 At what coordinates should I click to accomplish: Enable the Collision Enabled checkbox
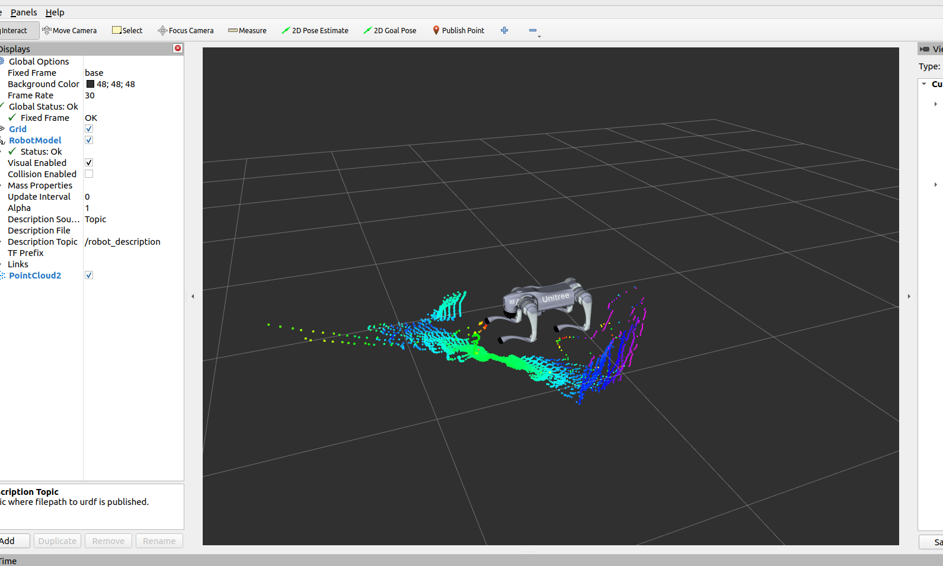pos(89,174)
